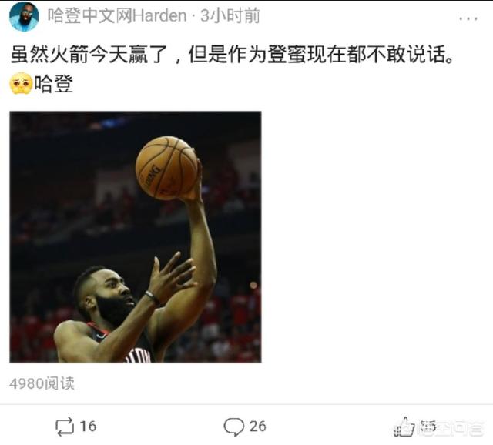The height and width of the screenshot is (445, 493).
Task: Click the teary-eyed emoji in the post
Action: (x=21, y=84)
